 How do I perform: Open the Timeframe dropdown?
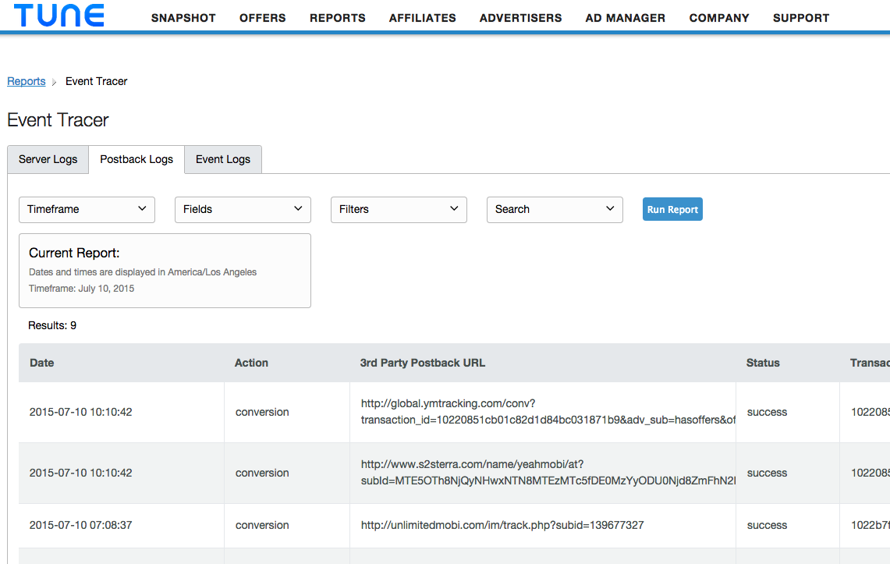point(87,209)
